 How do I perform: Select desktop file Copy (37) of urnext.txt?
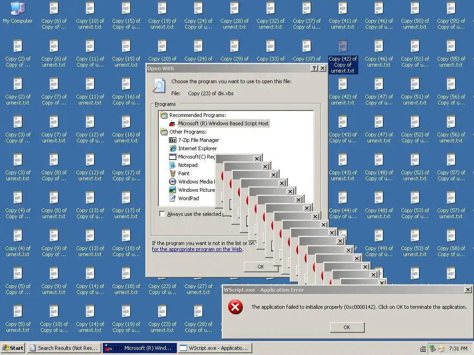pos(306,50)
